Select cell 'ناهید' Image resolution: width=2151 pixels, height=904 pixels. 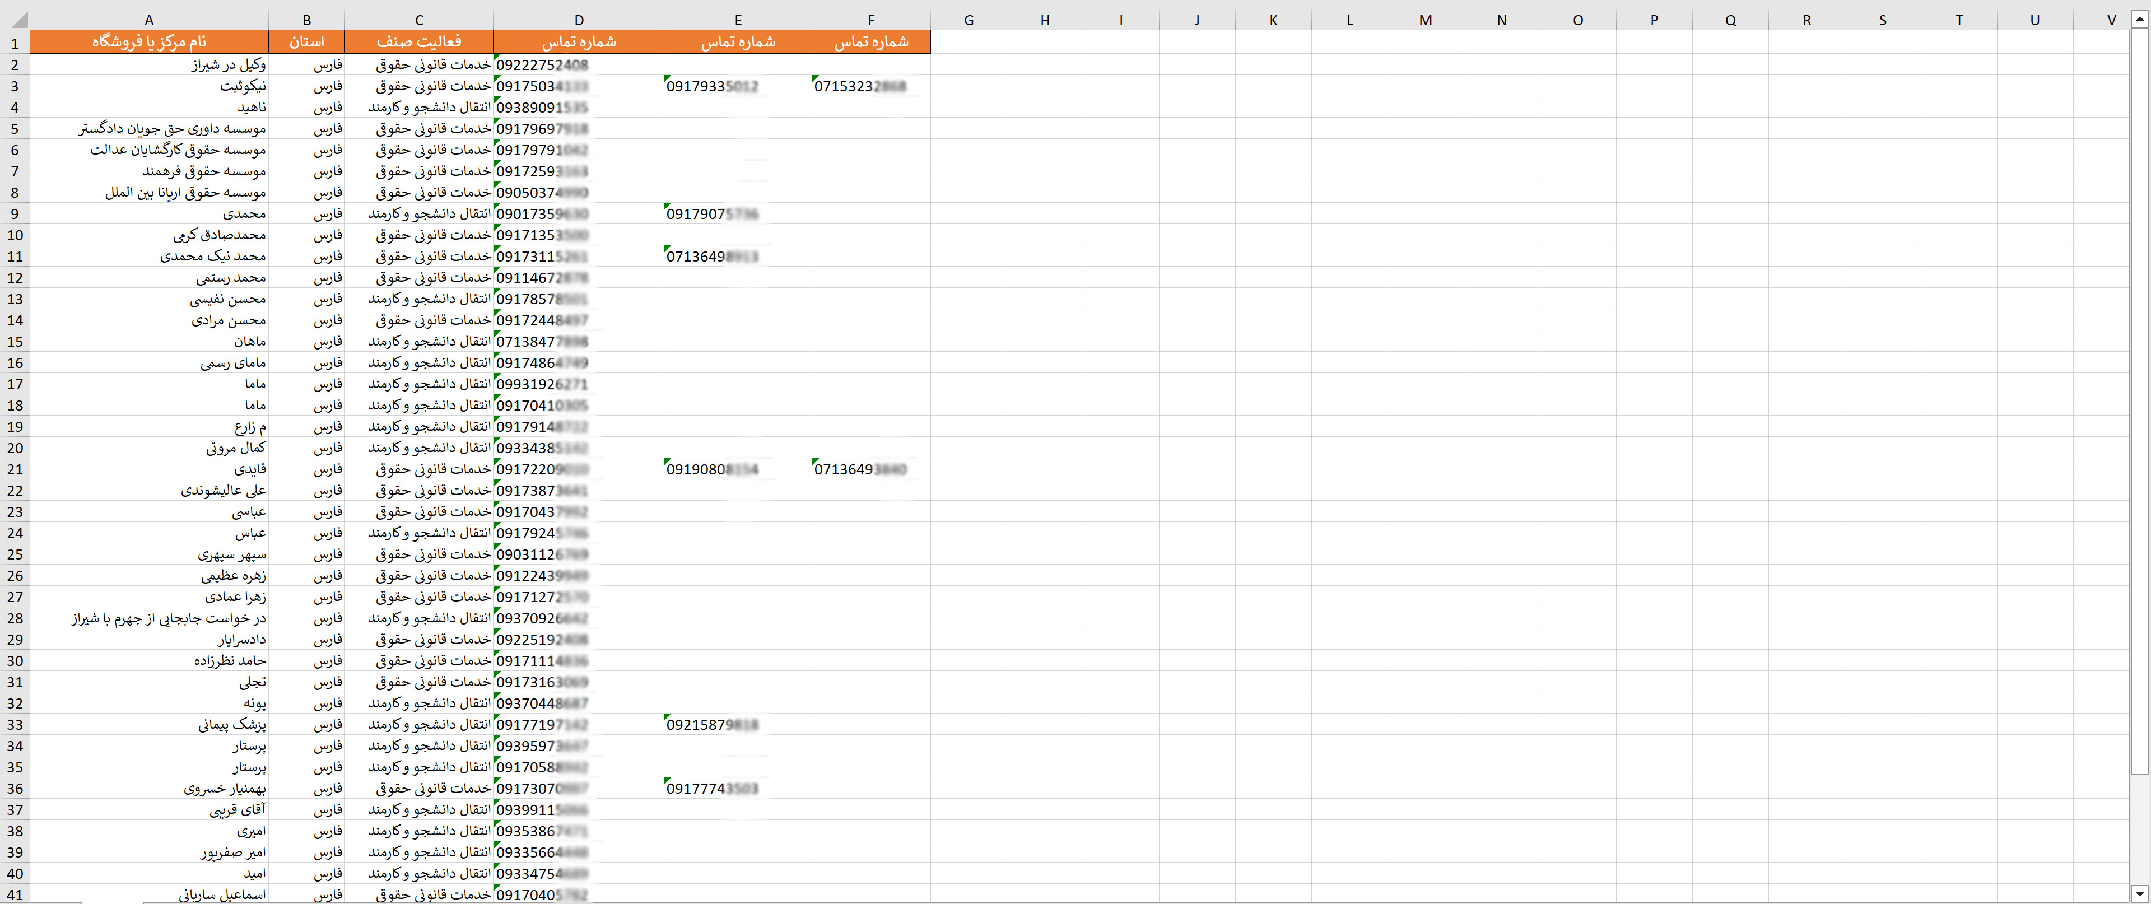[x=148, y=107]
